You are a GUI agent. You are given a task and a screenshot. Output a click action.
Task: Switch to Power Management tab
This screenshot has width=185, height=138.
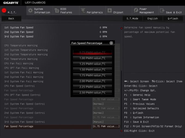click(145, 11)
